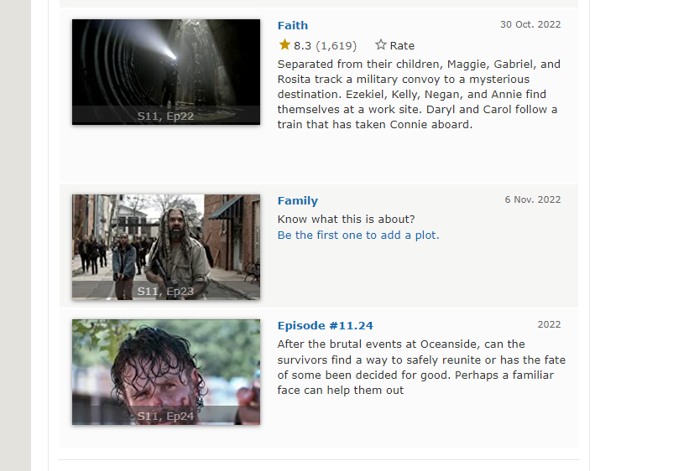Click the Episode #11.24 plot description

coord(421,367)
